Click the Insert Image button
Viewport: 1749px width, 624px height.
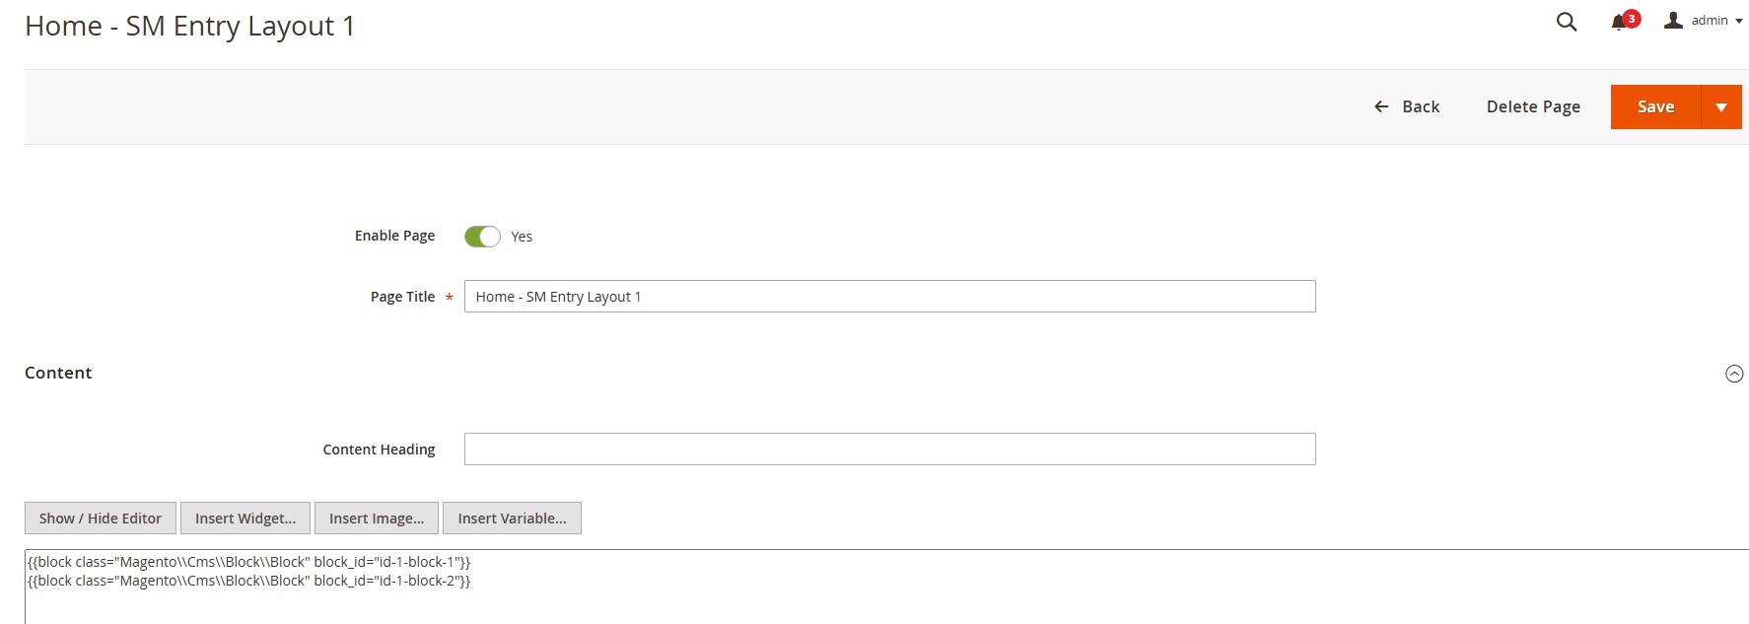click(x=377, y=519)
